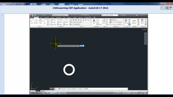
Task: Select the Polyline tool
Action: pos(36,21)
